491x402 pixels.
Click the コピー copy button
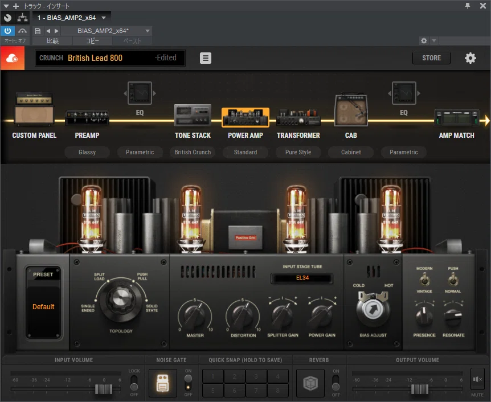92,40
